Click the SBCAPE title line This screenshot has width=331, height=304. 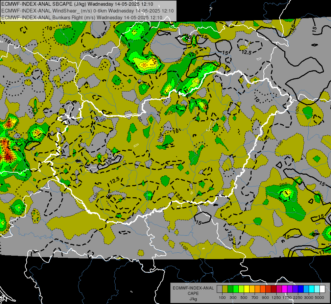click(77, 4)
